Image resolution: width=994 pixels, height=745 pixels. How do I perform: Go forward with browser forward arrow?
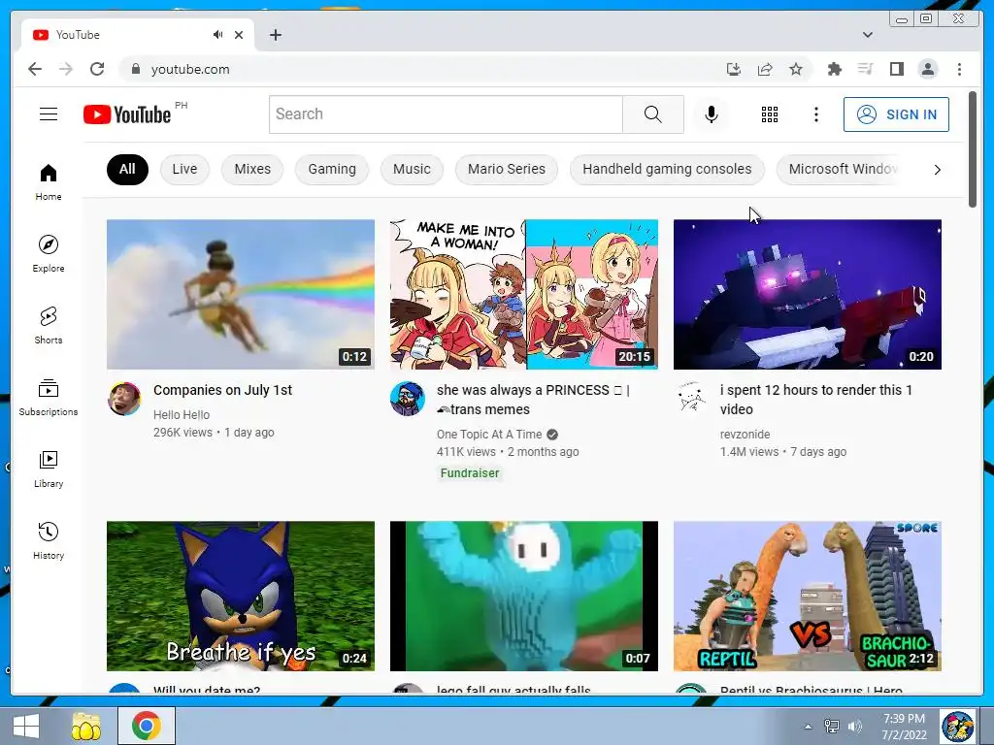click(66, 69)
